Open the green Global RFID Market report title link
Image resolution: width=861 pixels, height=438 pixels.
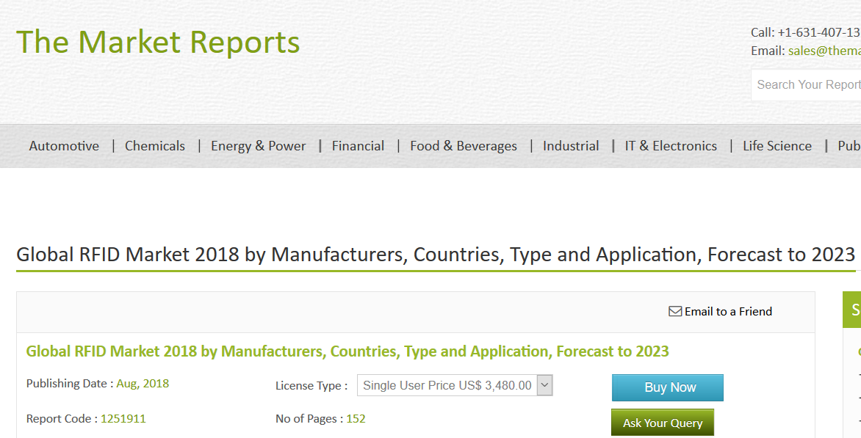347,351
